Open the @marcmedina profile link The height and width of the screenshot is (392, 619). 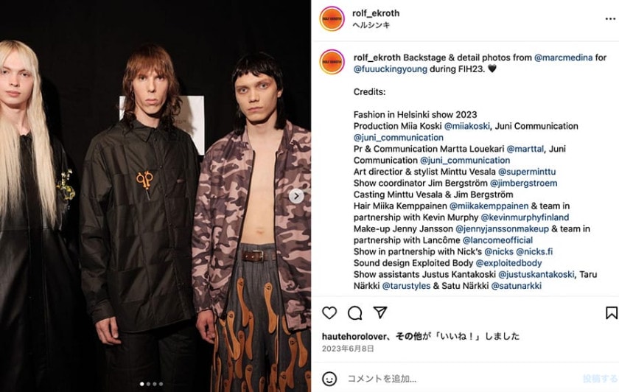563,57
